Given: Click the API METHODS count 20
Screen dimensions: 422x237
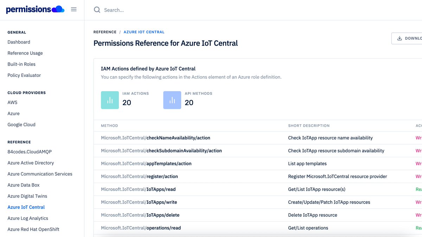Looking at the screenshot, I should click(x=189, y=103).
